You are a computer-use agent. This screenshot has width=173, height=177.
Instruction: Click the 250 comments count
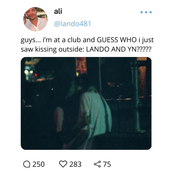point(38,164)
